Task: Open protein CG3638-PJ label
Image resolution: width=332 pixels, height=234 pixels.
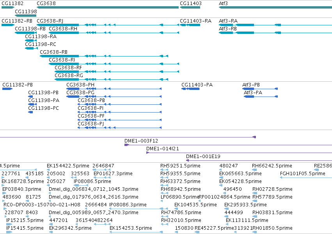Action: point(91,124)
